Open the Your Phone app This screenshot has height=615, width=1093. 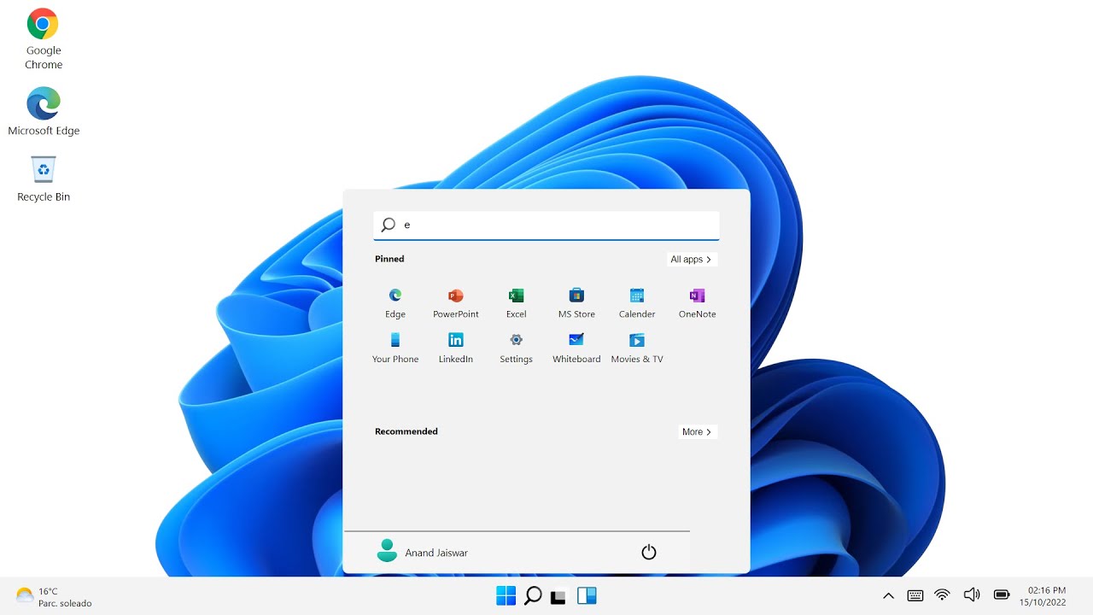395,348
